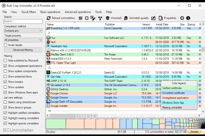Click the GitHub Desktop icon
This screenshot has height=136, width=205.
click(x=48, y=89)
